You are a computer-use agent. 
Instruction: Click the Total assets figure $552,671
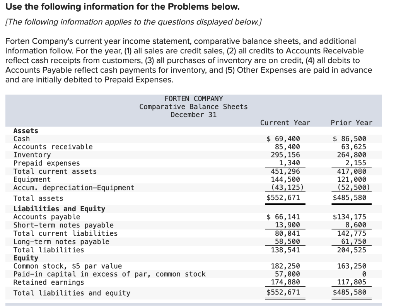point(286,198)
